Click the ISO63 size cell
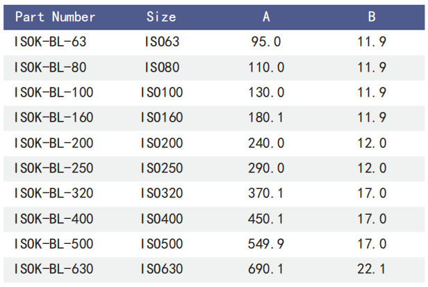Image resolution: width=428 pixels, height=287 pixels. pos(161,42)
